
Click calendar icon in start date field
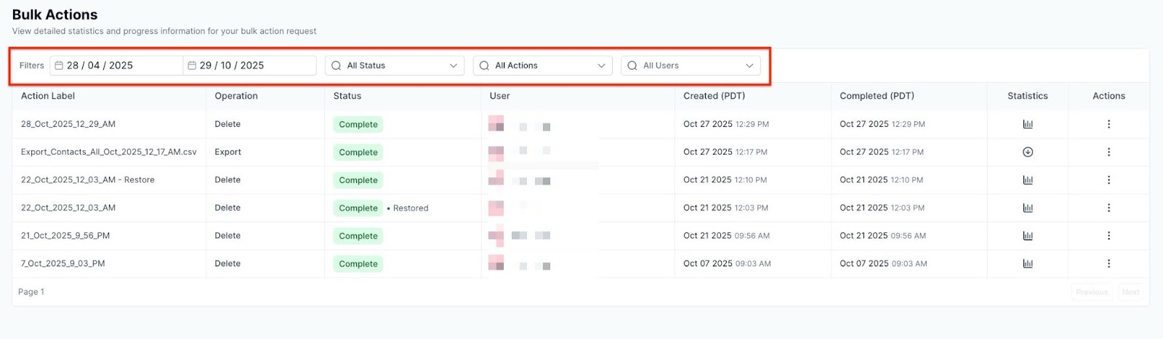coord(59,65)
